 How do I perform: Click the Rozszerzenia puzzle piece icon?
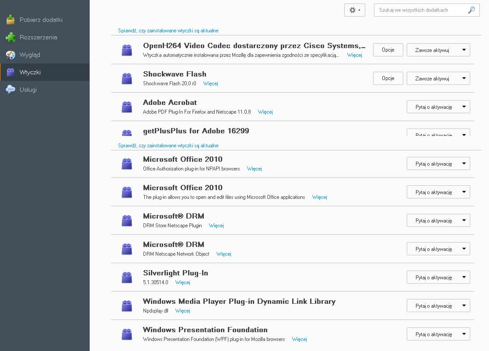tap(10, 37)
